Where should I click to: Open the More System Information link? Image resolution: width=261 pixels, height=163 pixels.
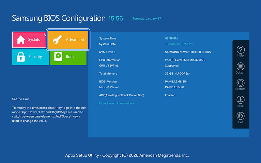[x=116, y=103]
